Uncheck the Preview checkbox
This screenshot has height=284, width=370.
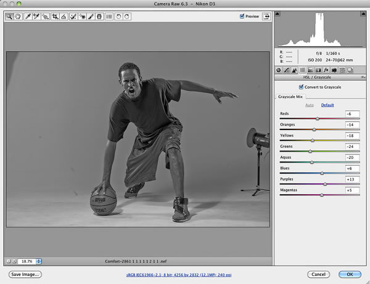tap(242, 17)
